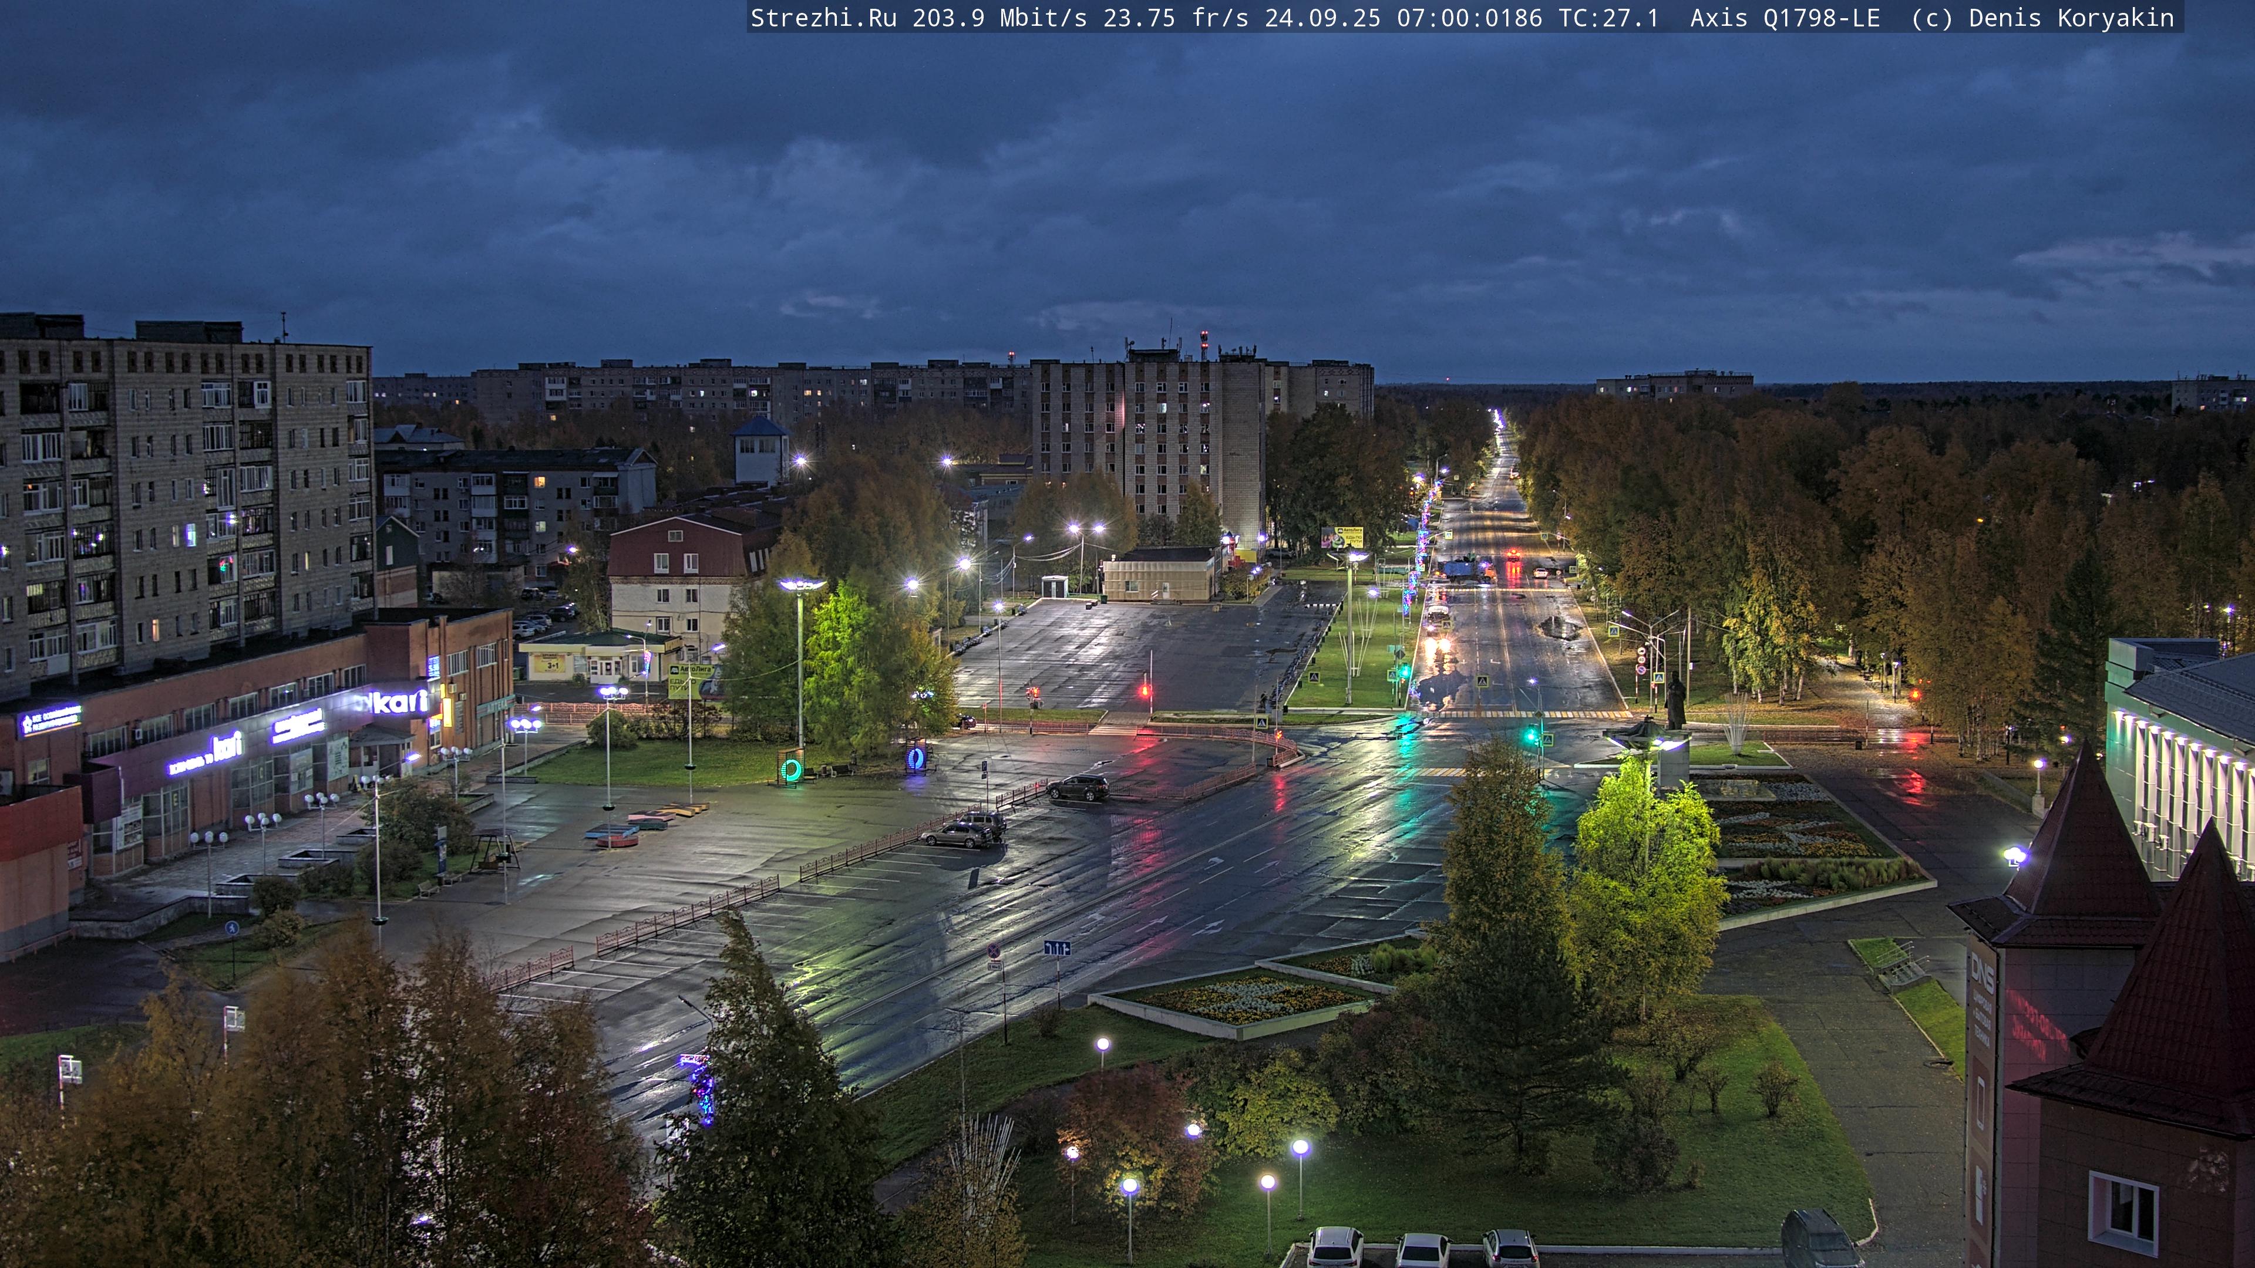Click the Denis Koryakin copyright text
Viewport: 2255px width, 1268px height.
pos(2070,18)
